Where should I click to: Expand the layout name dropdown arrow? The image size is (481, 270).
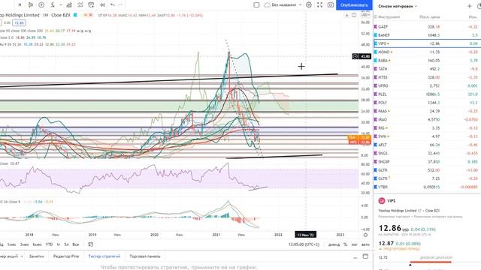[301, 5]
